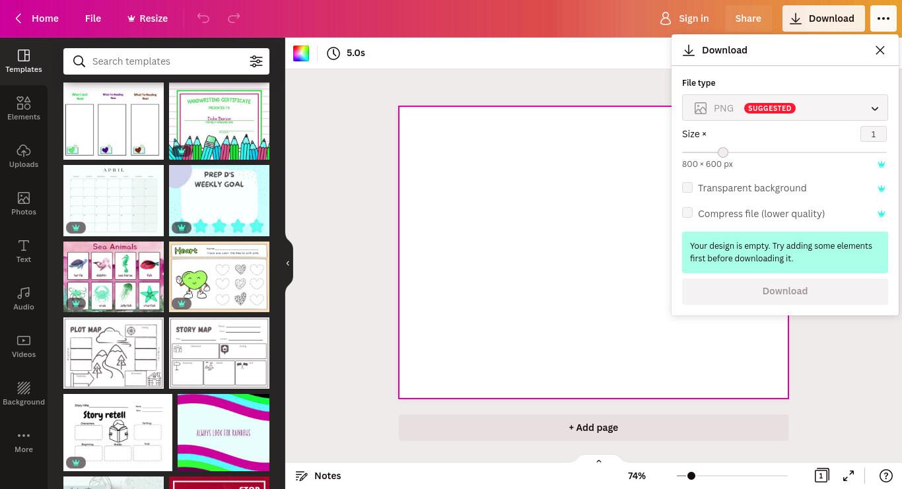Collapse the side panel with arrow handle
This screenshot has height=489, width=902.
[288, 263]
